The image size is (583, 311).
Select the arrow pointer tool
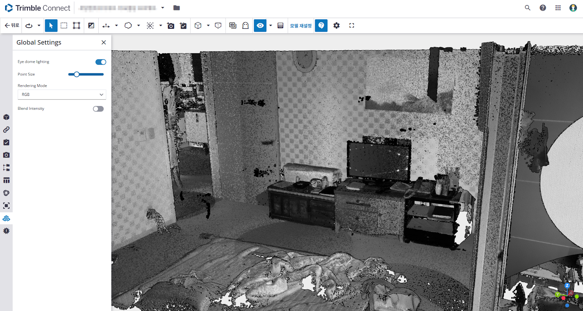[x=51, y=26]
